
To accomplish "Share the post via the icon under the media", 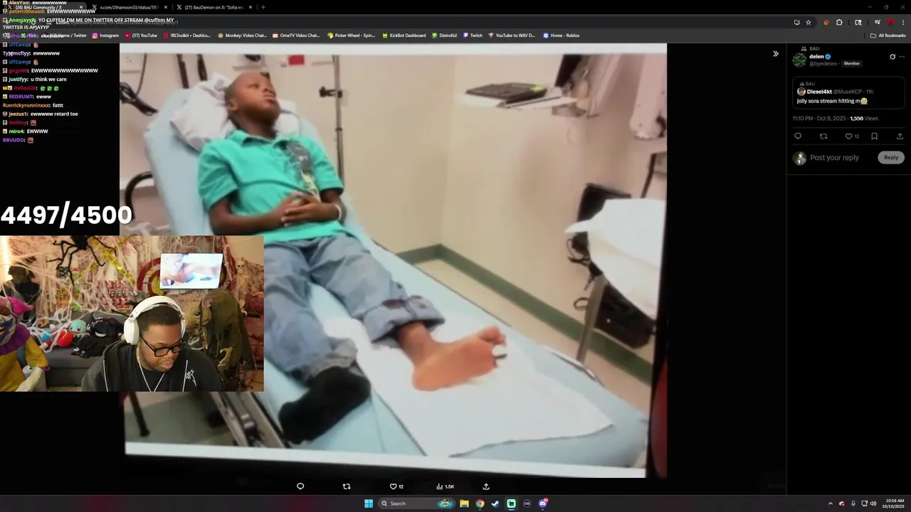I will 486,486.
